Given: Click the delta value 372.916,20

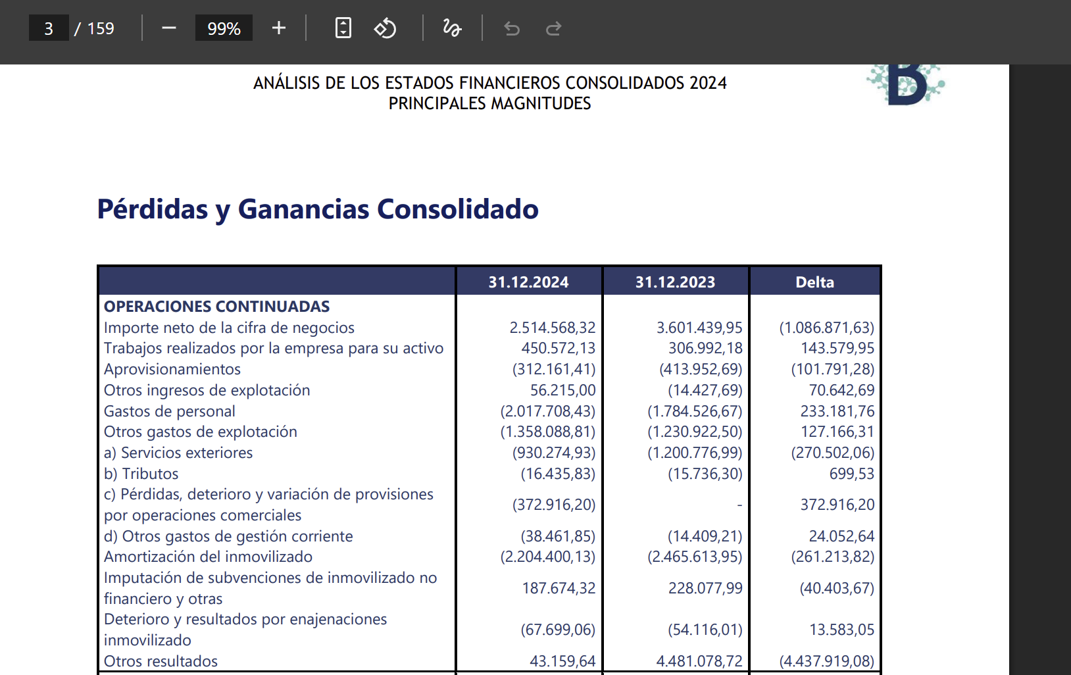Looking at the screenshot, I should [x=837, y=505].
